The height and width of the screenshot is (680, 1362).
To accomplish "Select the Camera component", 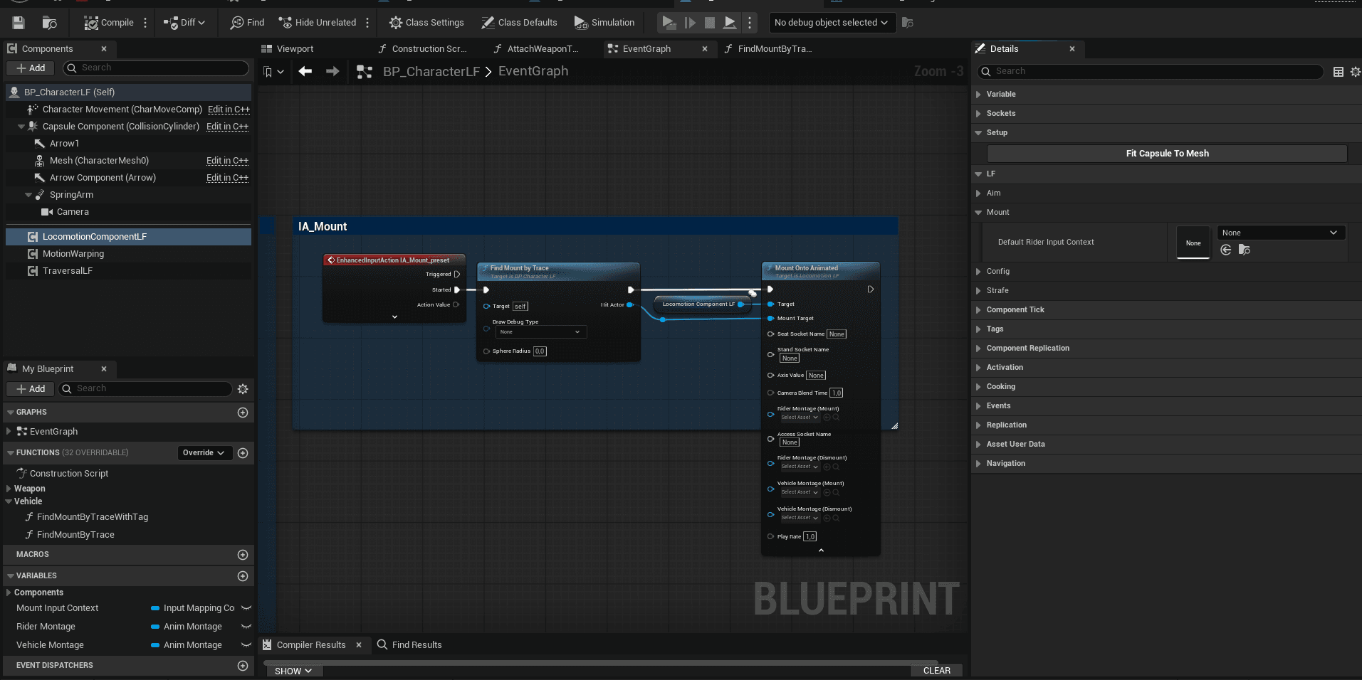I will (x=73, y=212).
